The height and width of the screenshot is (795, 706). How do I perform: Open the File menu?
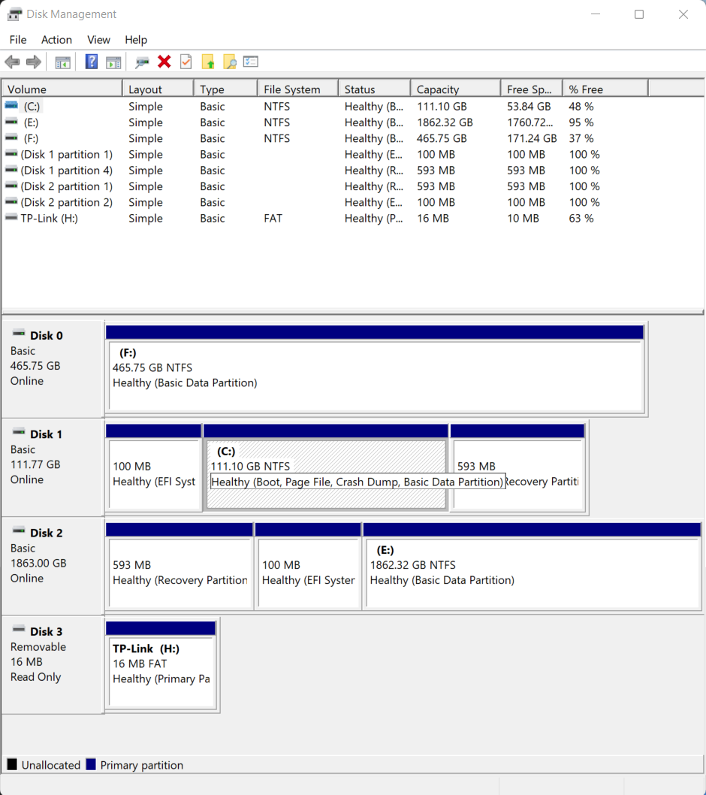pyautogui.click(x=18, y=40)
